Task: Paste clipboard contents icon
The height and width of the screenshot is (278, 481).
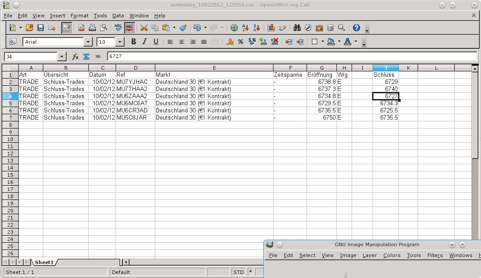Action: click(166, 28)
